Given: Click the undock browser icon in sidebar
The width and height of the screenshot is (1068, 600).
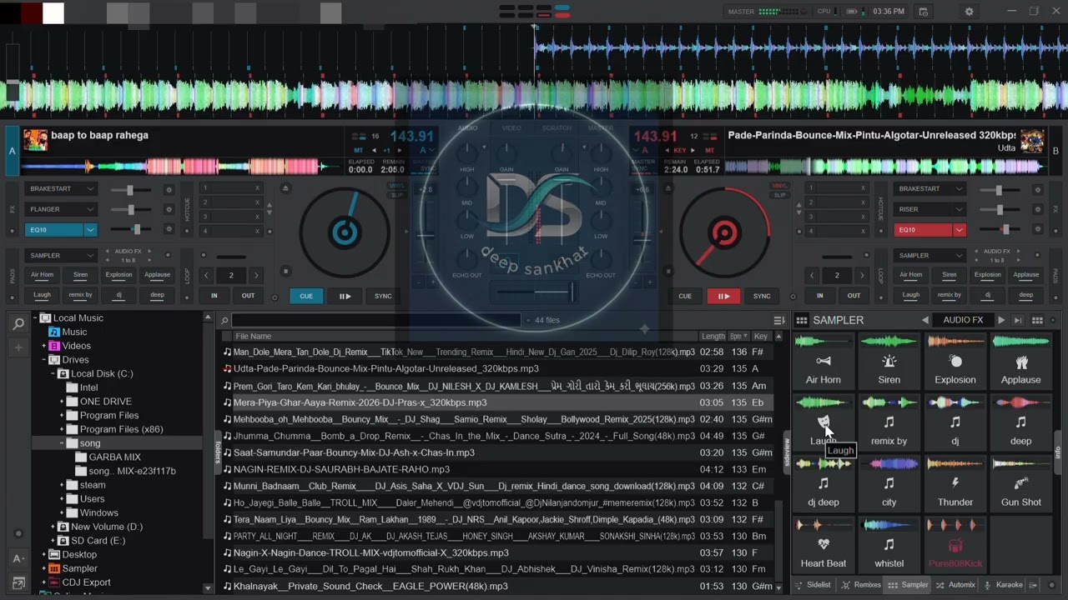Looking at the screenshot, I should [x=18, y=583].
